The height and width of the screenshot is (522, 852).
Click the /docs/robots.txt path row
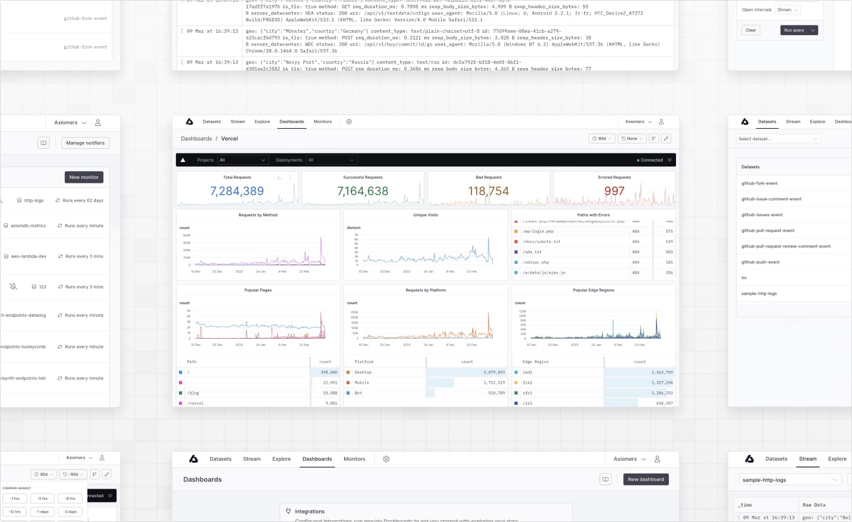coord(593,242)
